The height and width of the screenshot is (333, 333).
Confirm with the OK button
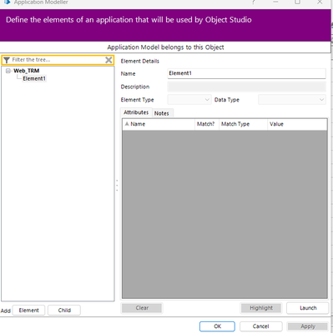pos(217,326)
